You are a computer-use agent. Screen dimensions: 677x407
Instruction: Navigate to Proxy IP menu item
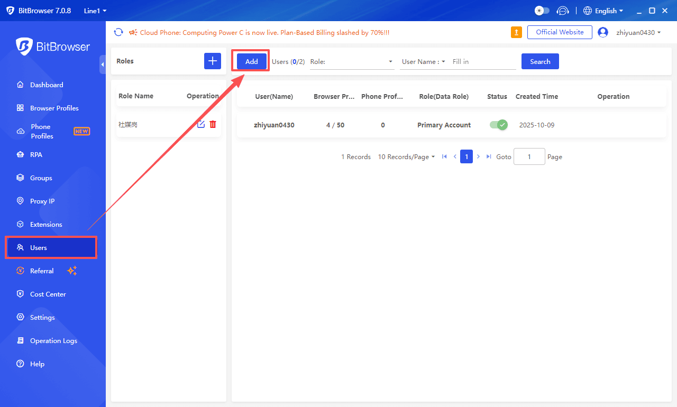[x=42, y=201]
